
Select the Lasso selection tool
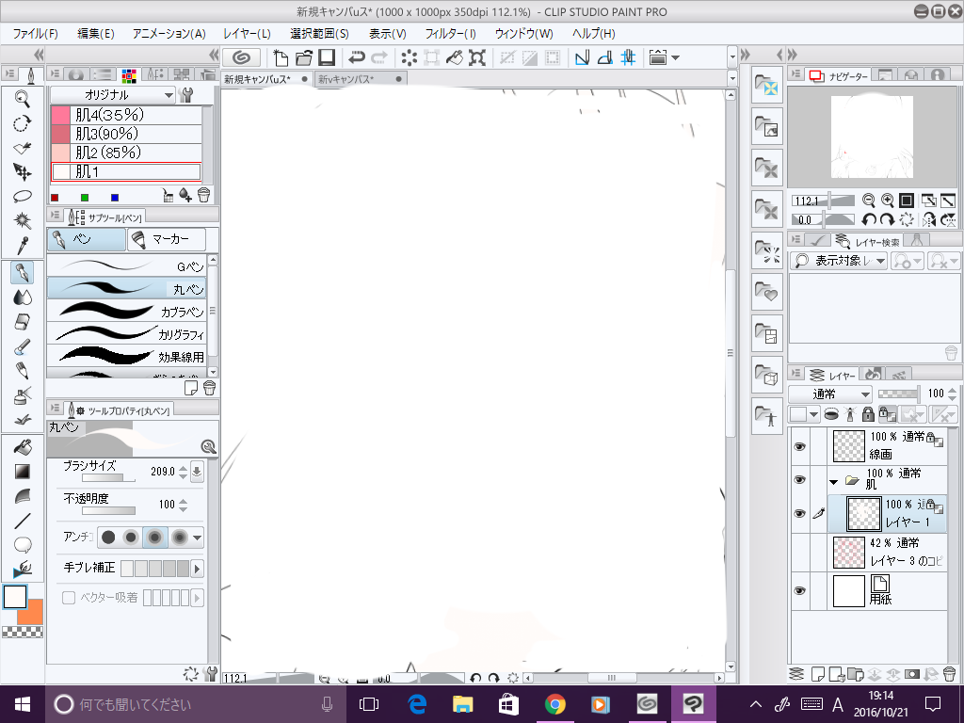point(24,197)
